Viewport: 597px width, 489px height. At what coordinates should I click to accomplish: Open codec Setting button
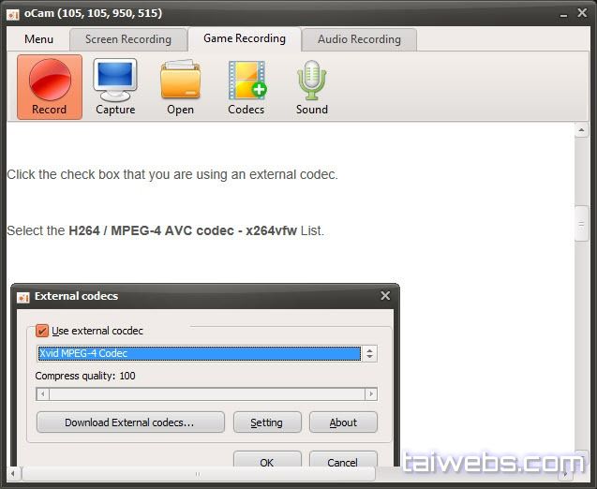tap(266, 422)
